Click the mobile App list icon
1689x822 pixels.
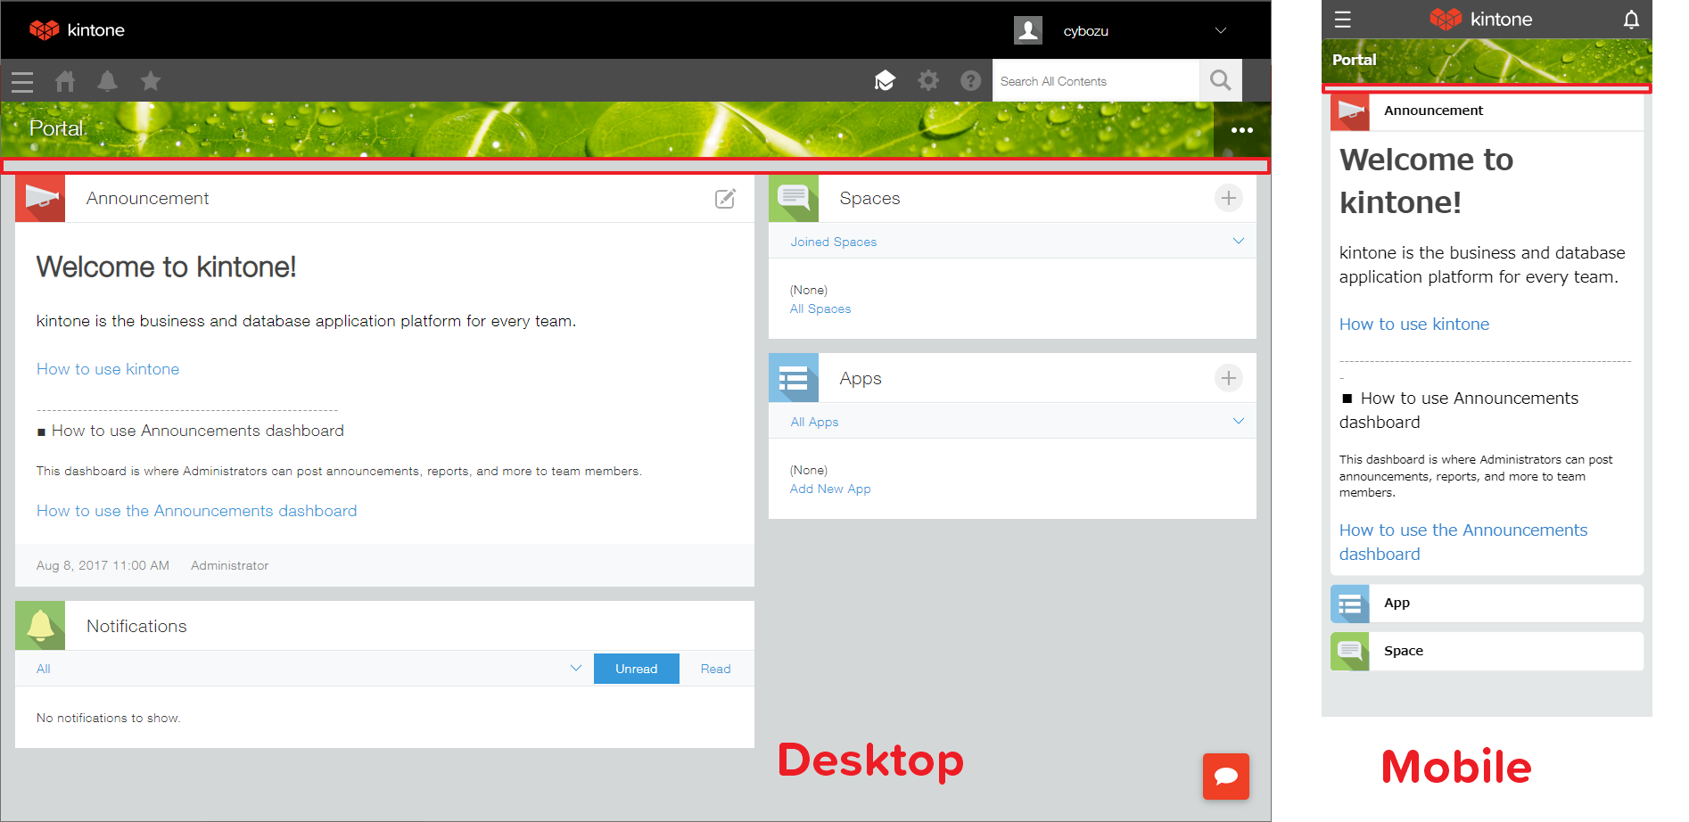[x=1350, y=604]
